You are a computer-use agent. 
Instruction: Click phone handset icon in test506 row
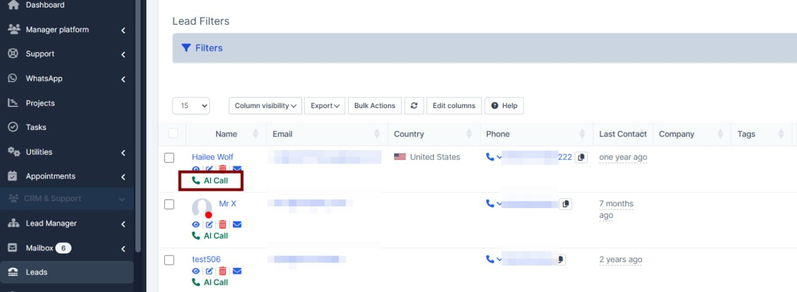(x=490, y=259)
